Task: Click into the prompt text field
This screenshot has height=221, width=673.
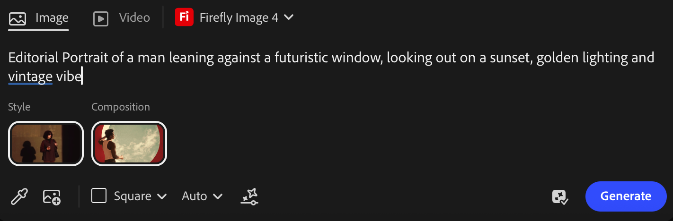Action: click(x=331, y=67)
